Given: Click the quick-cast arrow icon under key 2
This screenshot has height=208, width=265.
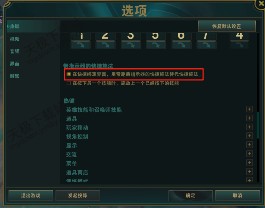Looking at the screenshot, I should 105,45.
